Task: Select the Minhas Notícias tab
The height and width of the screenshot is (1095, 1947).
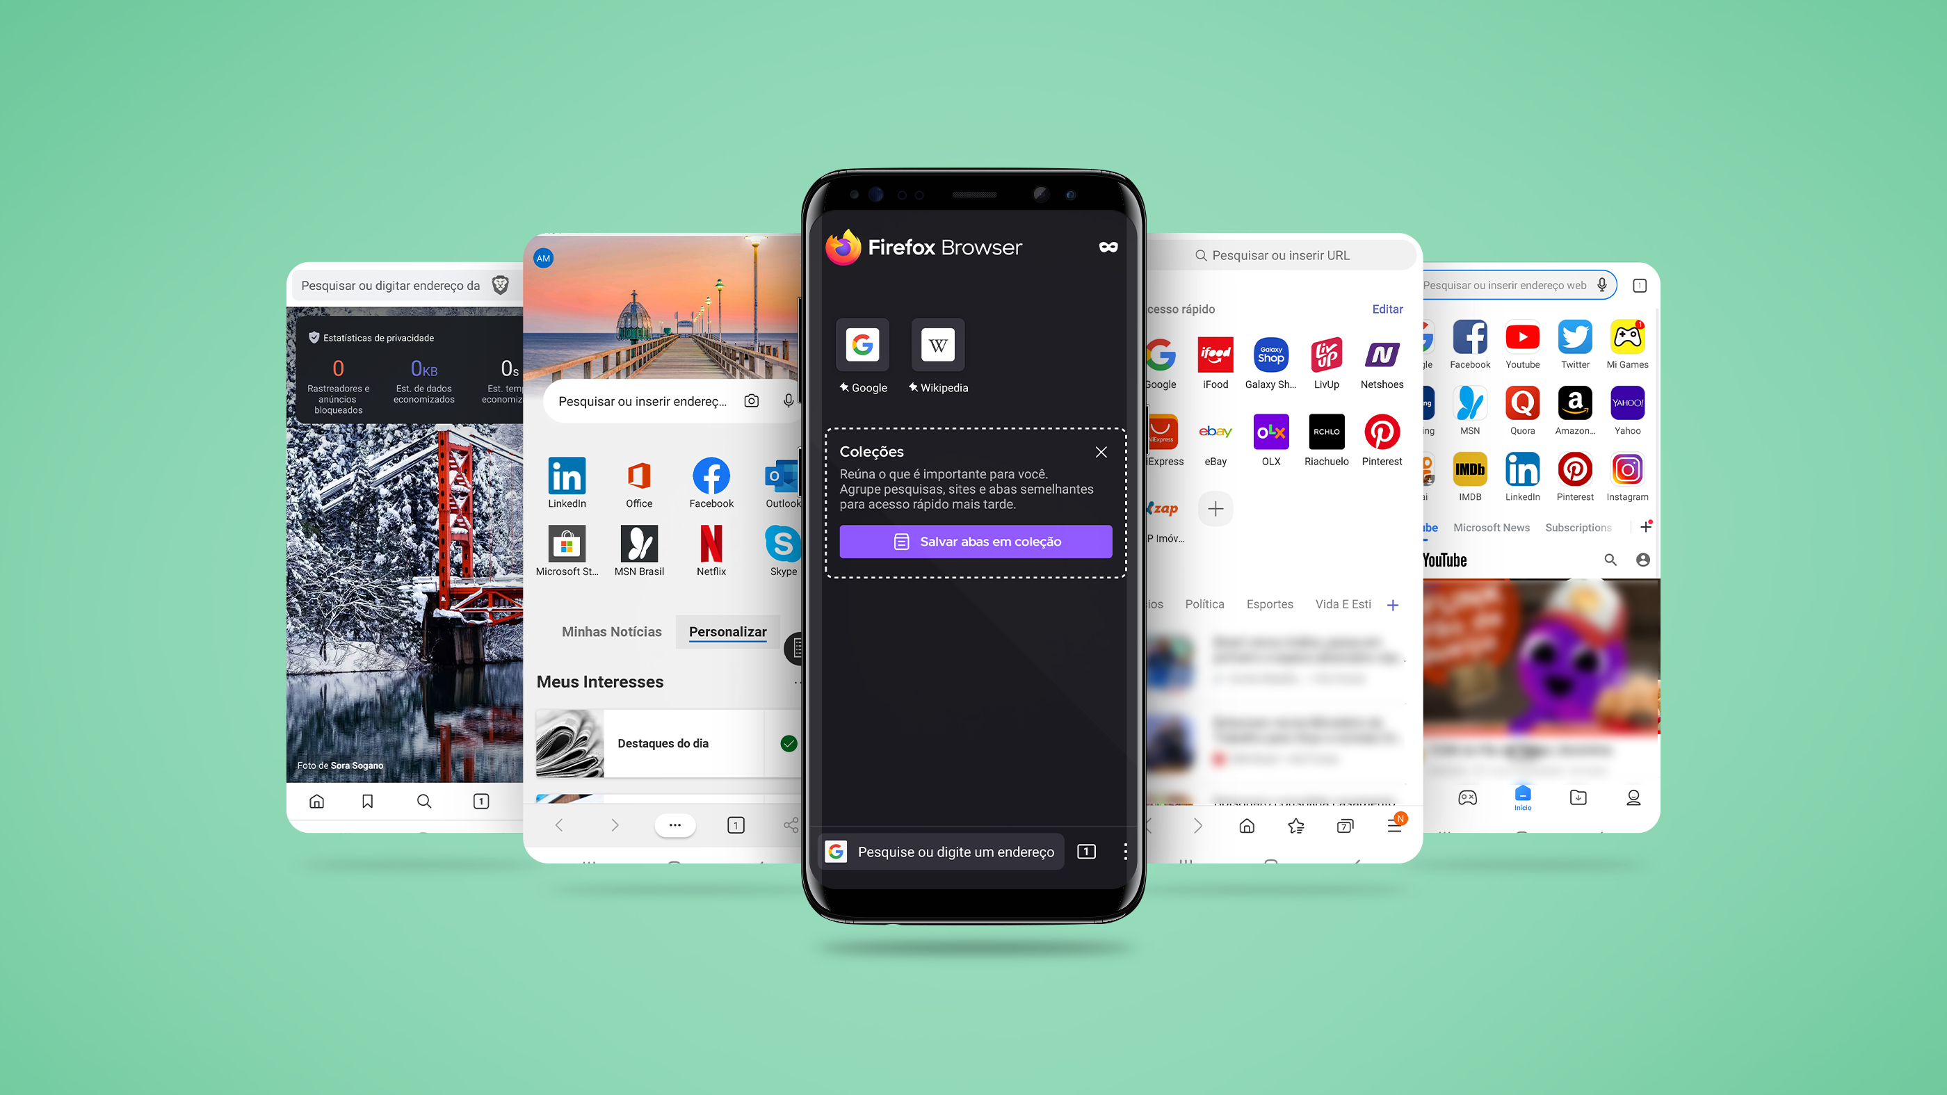Action: coord(610,630)
